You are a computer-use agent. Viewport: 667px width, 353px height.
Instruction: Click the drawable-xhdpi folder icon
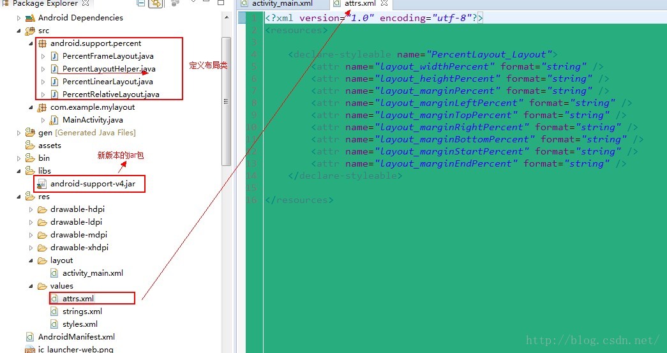(x=42, y=248)
